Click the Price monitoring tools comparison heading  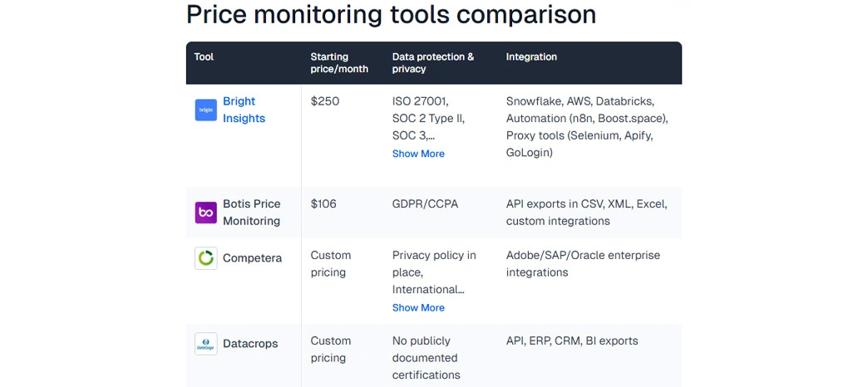tap(391, 15)
